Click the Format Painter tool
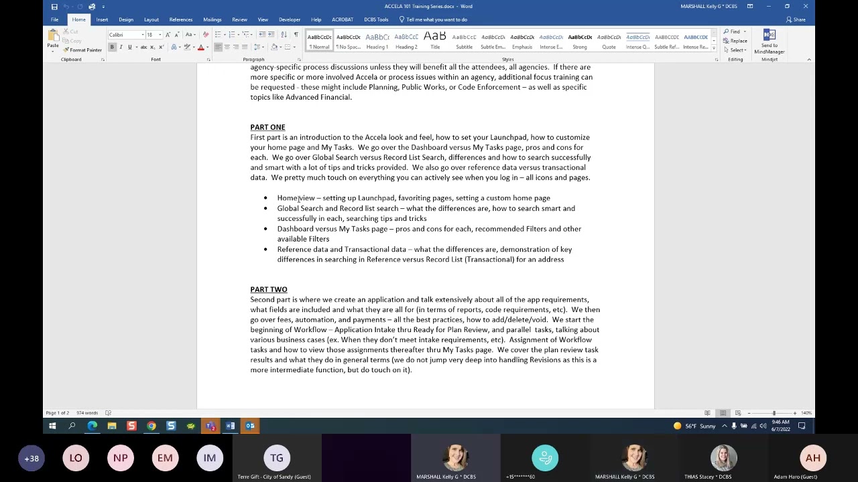 (x=82, y=50)
